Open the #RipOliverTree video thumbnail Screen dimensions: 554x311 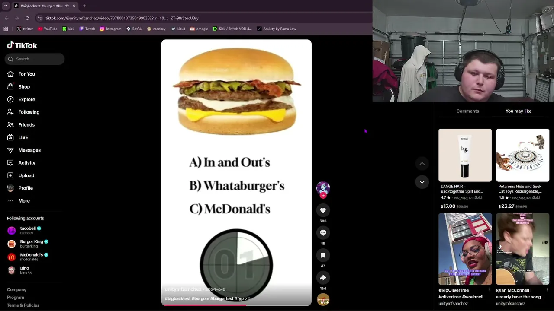point(465,248)
